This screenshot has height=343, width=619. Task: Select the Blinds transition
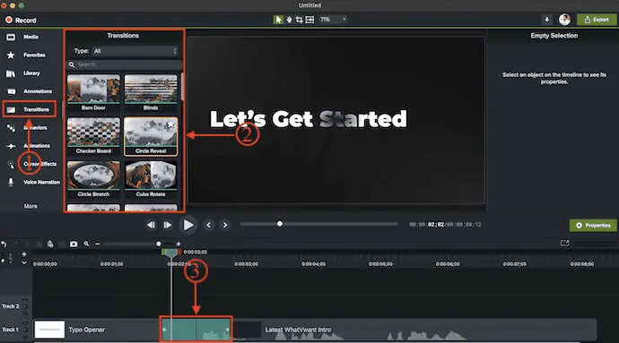click(151, 93)
